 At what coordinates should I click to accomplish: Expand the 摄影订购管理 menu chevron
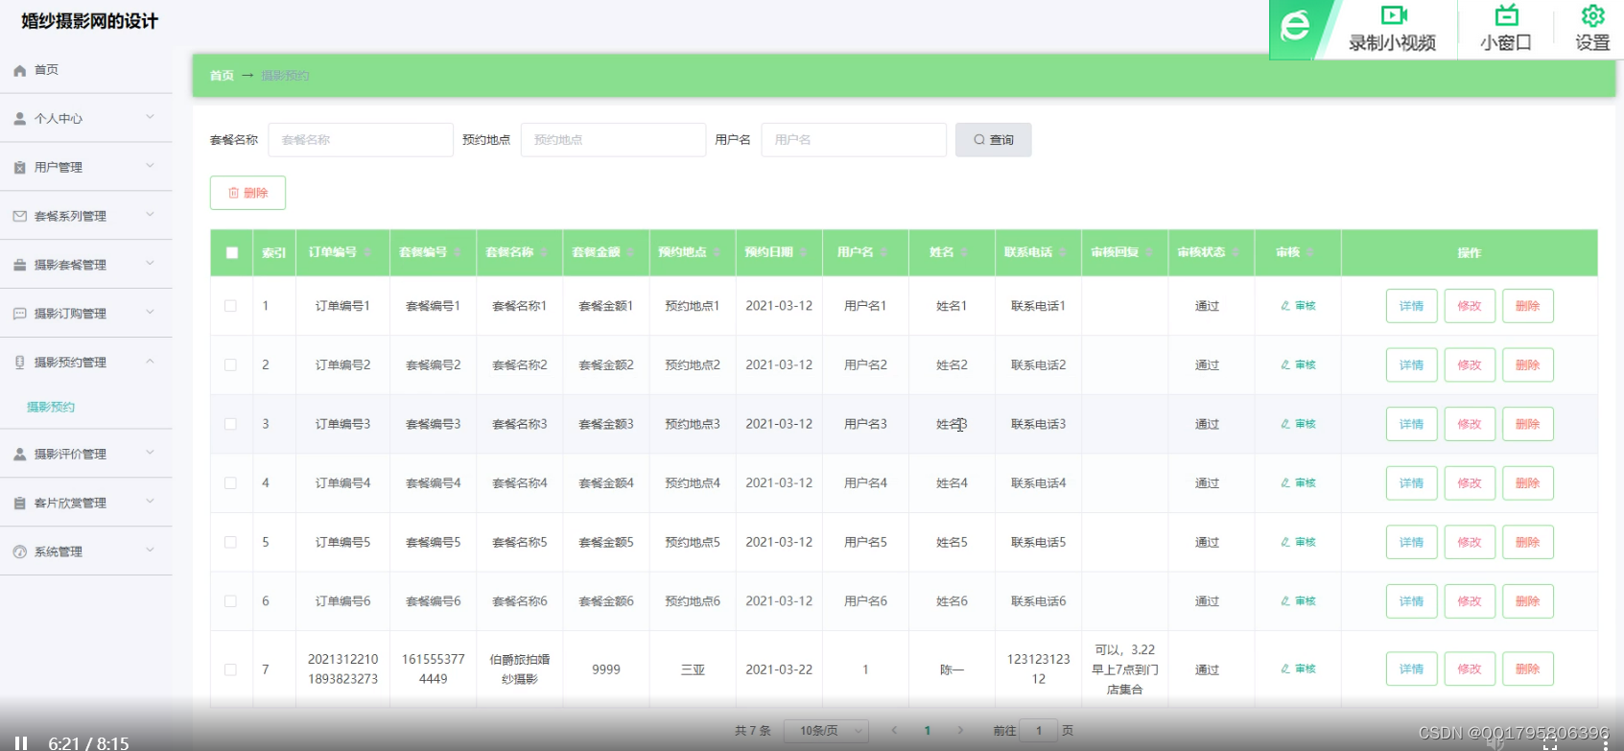150,313
